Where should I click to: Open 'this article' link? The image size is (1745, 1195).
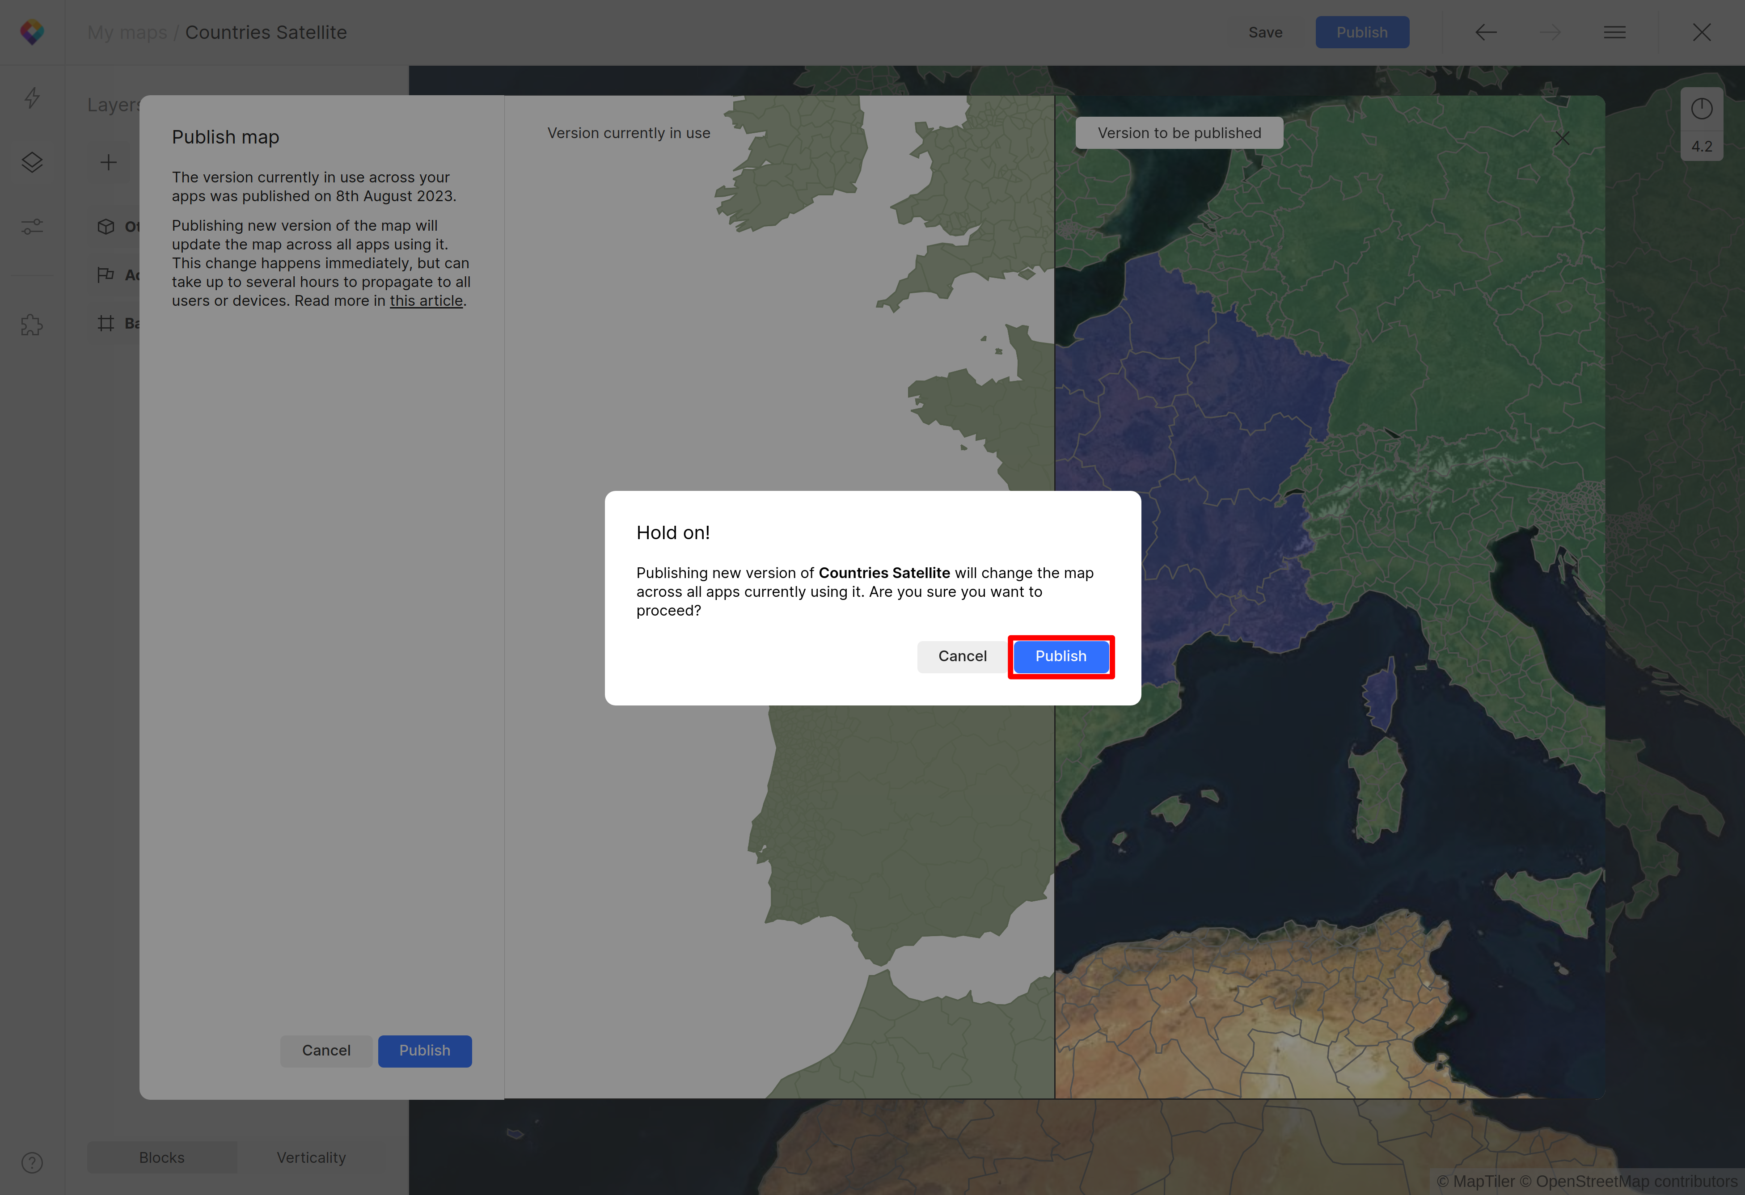point(426,301)
